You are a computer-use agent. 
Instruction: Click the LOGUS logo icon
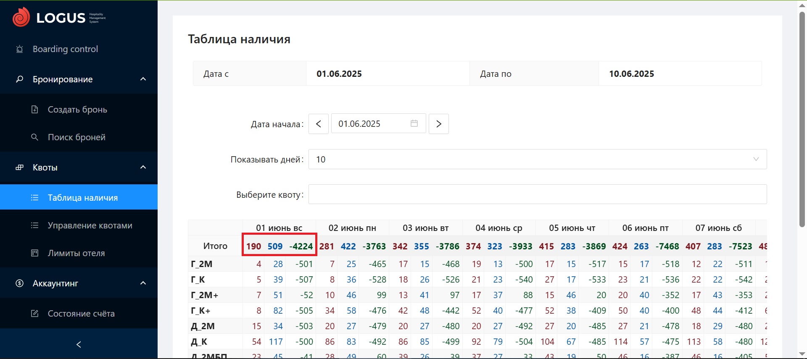[x=21, y=17]
